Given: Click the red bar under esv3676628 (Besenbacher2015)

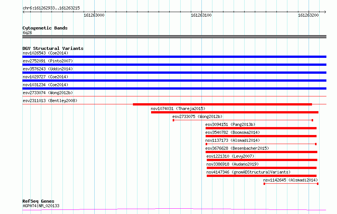Looking at the screenshot, I should [261, 152].
